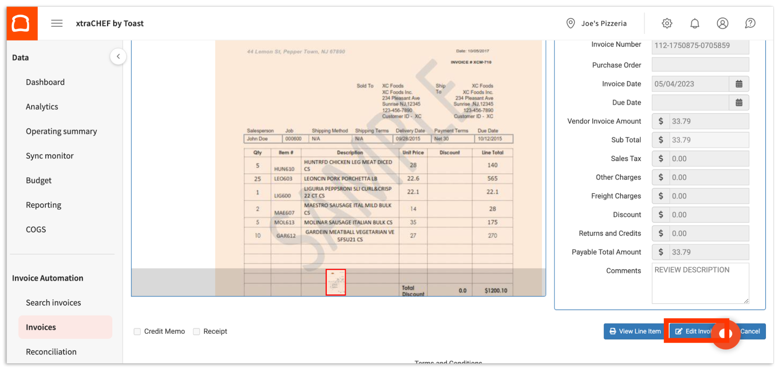The height and width of the screenshot is (370, 780).
Task: Open the calendar picker for Due Date
Action: 739,102
